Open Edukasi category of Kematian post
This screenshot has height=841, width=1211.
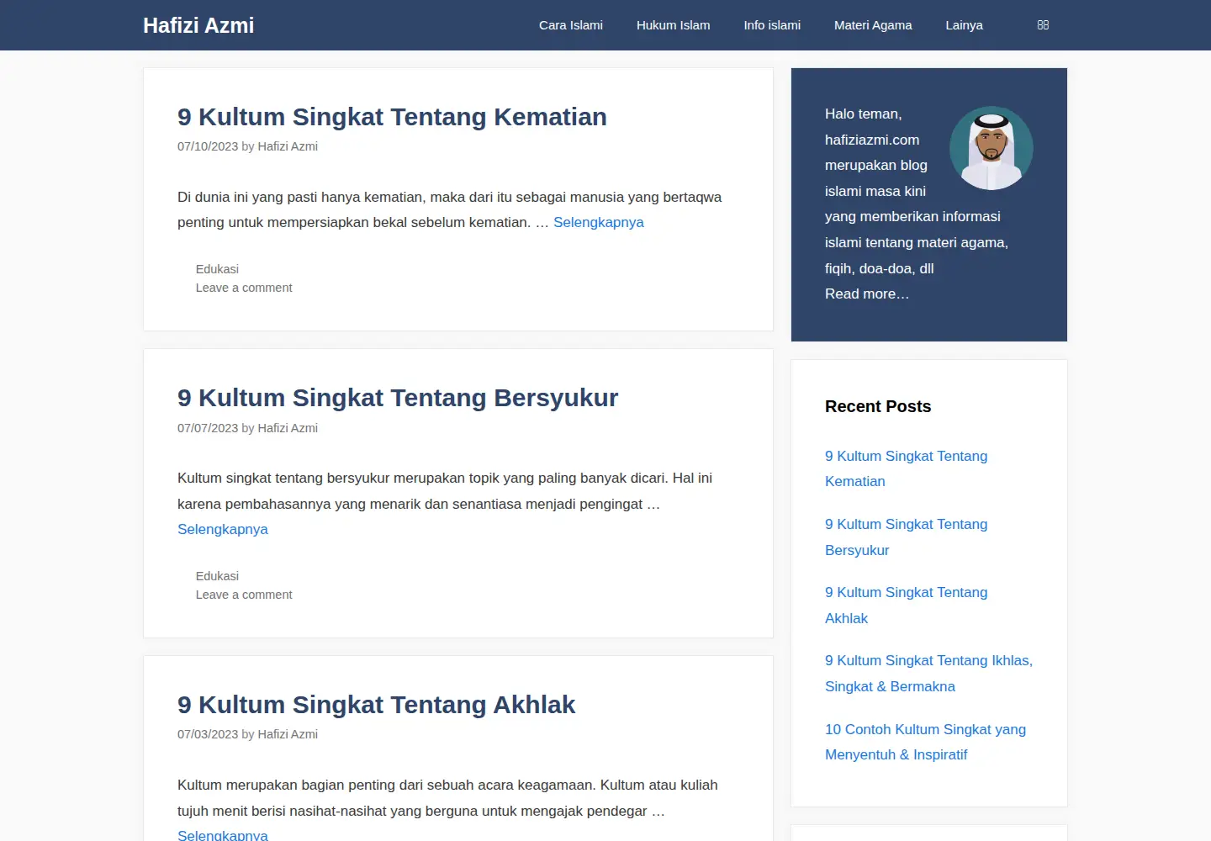(217, 269)
